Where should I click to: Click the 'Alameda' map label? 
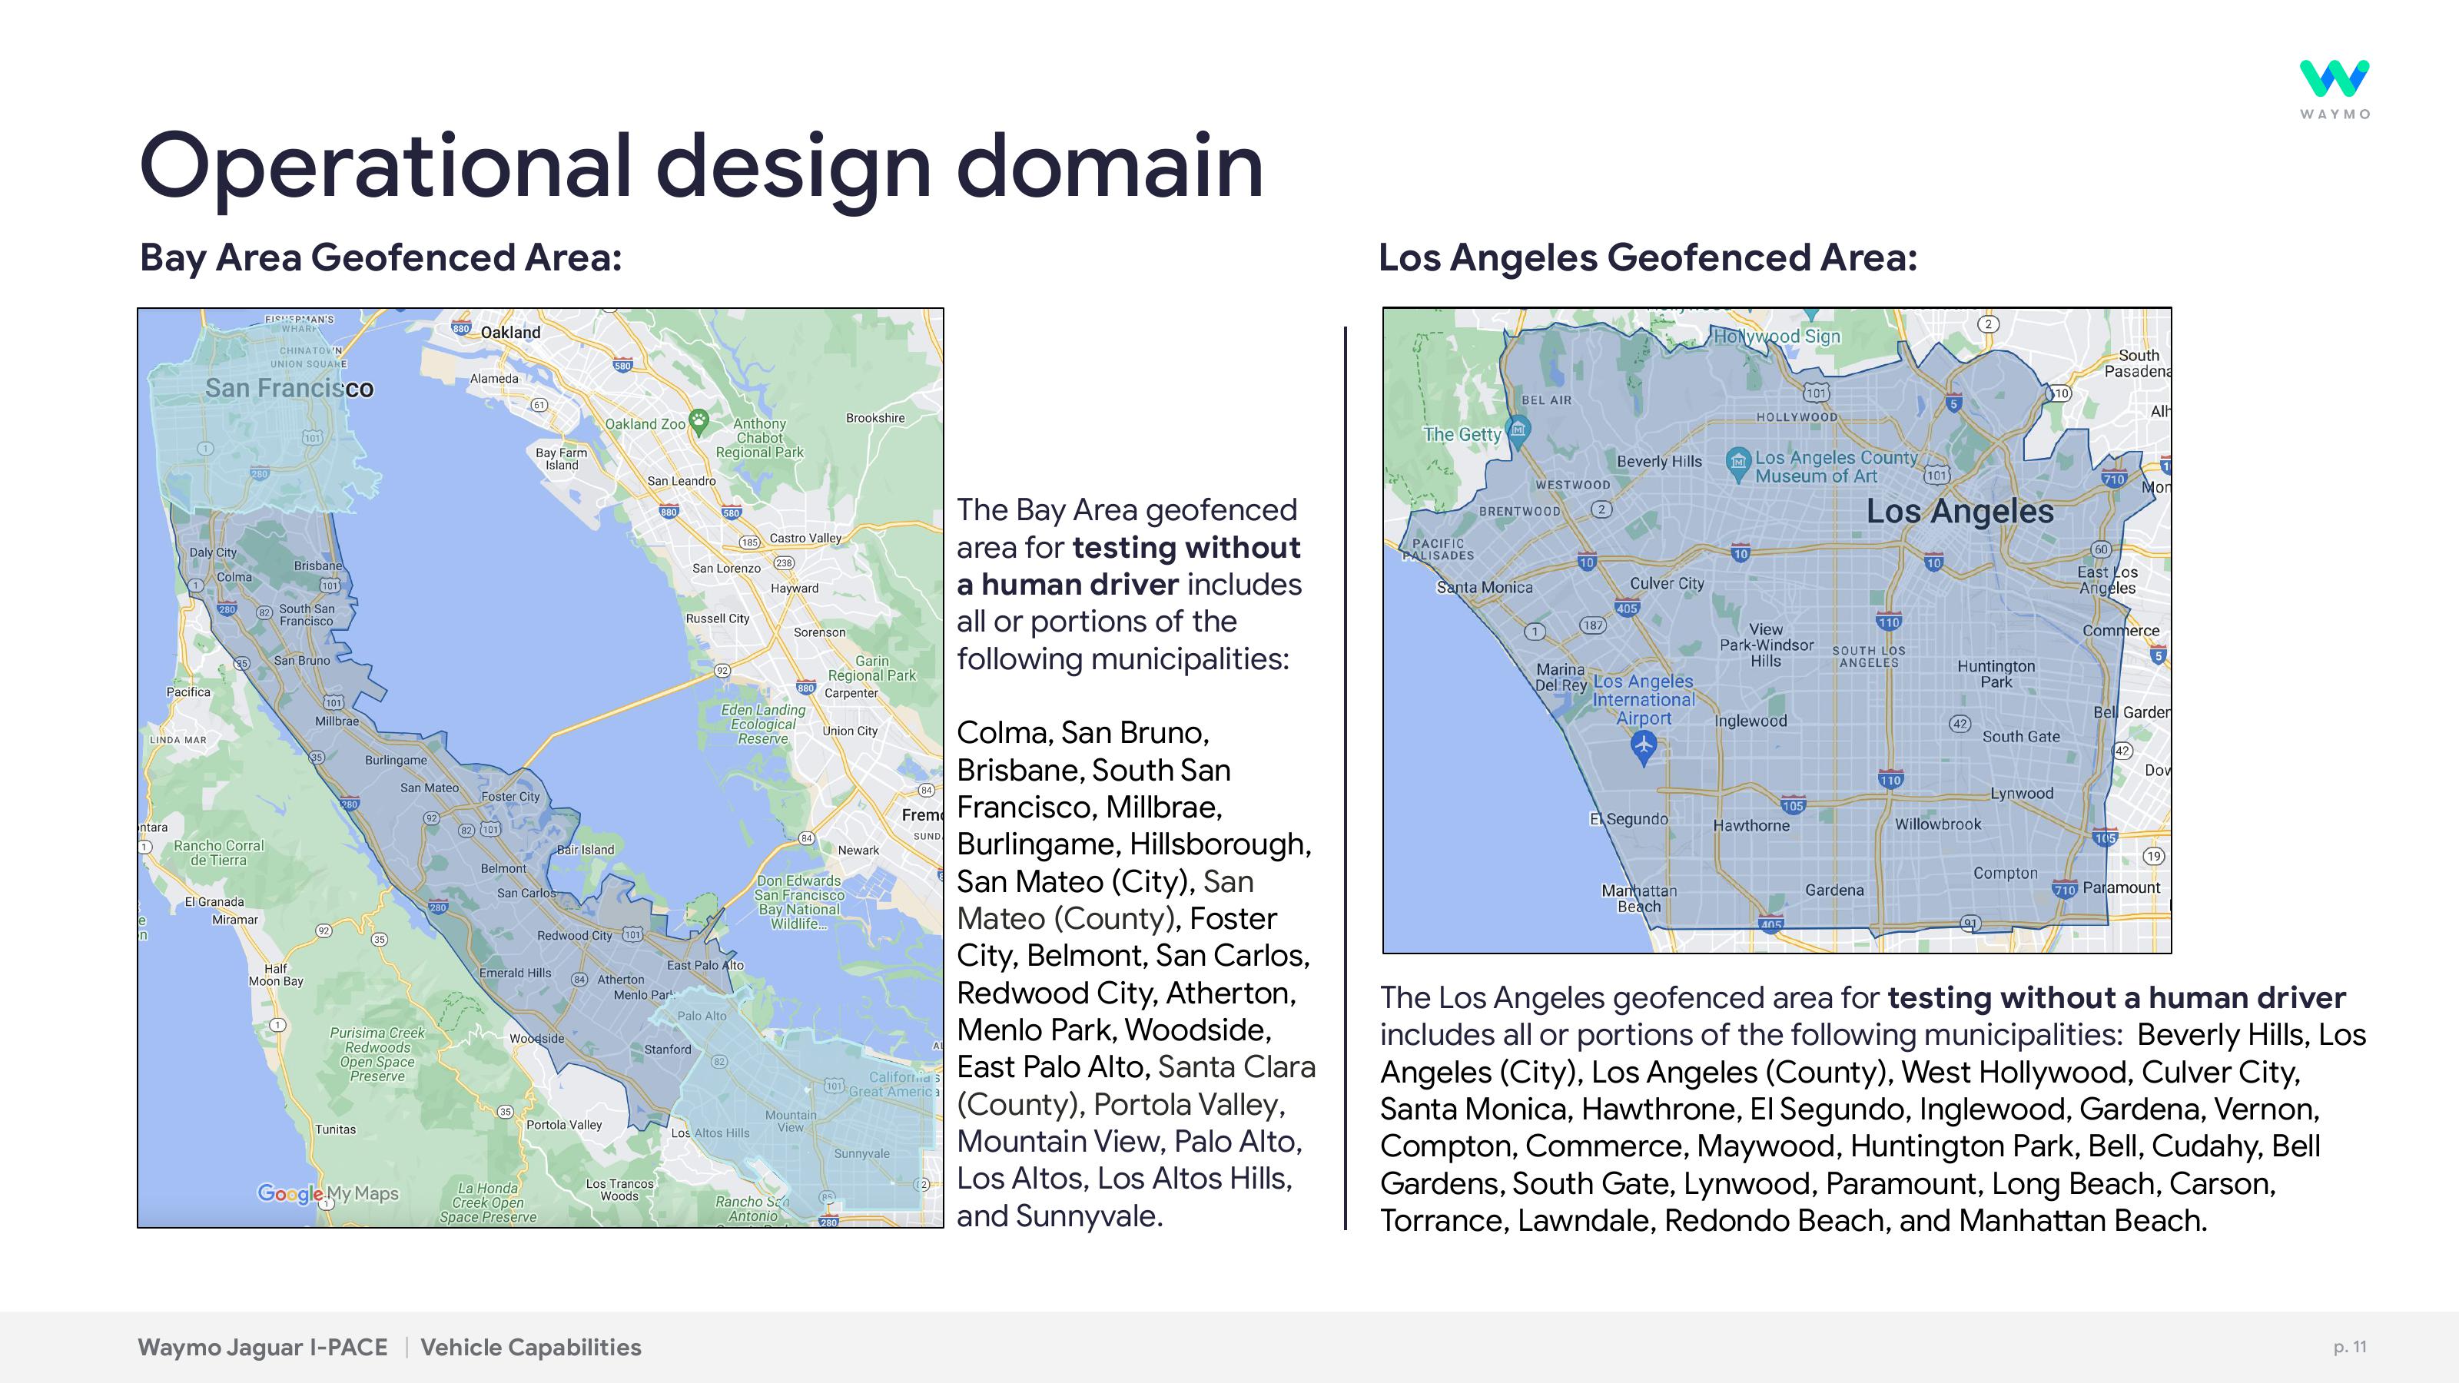click(494, 379)
